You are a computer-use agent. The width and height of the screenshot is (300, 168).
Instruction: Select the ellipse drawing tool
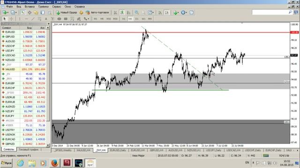(x=59, y=19)
